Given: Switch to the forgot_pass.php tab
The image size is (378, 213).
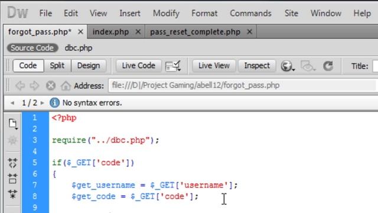Looking at the screenshot, I should (40, 31).
